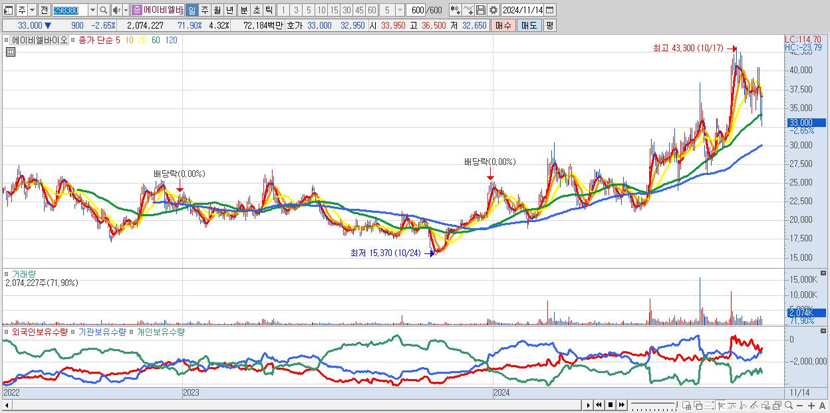Image resolution: width=830 pixels, height=413 pixels.
Task: Click the 평 button
Action: (549, 25)
